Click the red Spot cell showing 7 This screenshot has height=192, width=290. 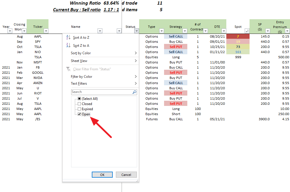pyautogui.click(x=238, y=36)
